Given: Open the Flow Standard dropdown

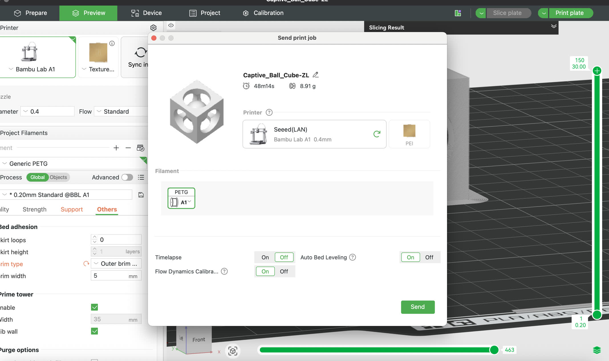Looking at the screenshot, I should (121, 111).
